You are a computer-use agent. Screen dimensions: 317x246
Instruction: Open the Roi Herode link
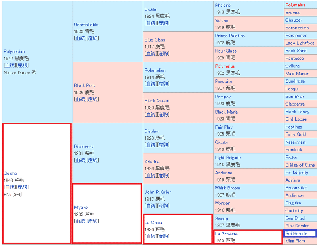pyautogui.click(x=296, y=233)
